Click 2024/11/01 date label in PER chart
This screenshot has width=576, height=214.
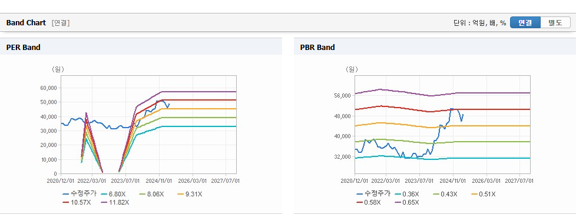tap(160, 181)
